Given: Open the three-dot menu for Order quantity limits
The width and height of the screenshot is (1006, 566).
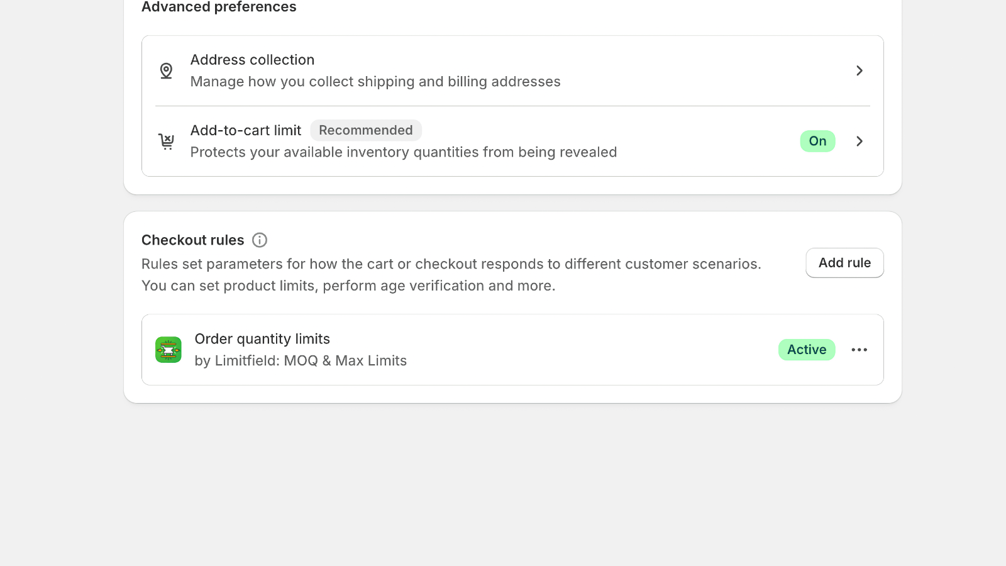Looking at the screenshot, I should coord(860,350).
